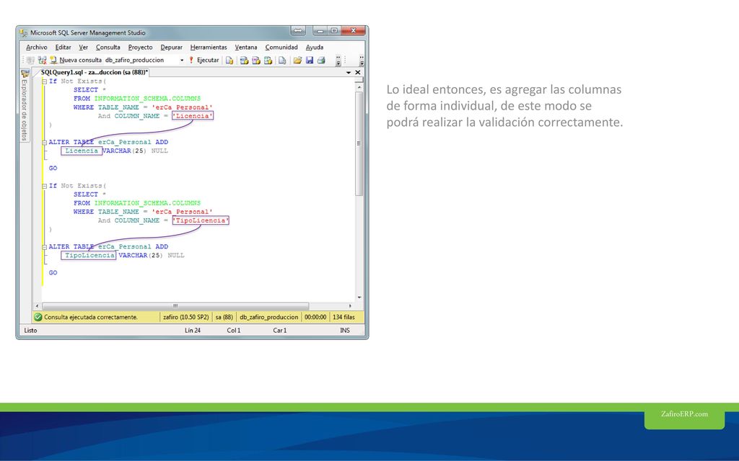Click the 'Car 1' character indicator
Screen dimensions: 739x461
click(280, 331)
